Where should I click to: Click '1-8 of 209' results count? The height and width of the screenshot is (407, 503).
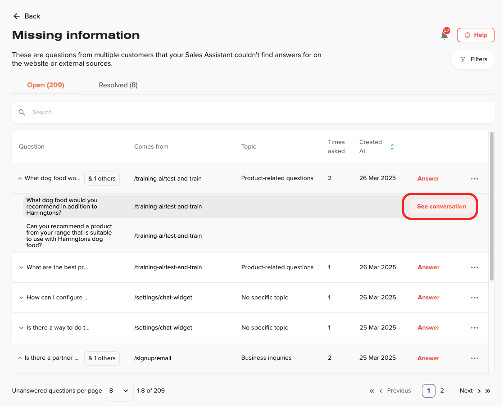pyautogui.click(x=151, y=391)
